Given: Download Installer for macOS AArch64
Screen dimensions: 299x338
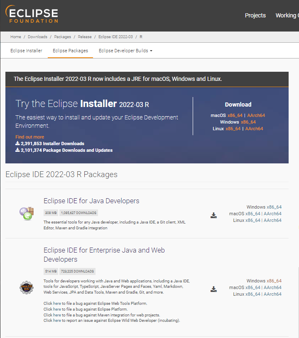Looking at the screenshot, I should click(256, 115).
